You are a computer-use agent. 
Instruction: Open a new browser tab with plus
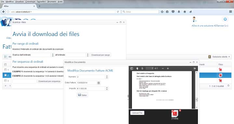coord(39,6)
